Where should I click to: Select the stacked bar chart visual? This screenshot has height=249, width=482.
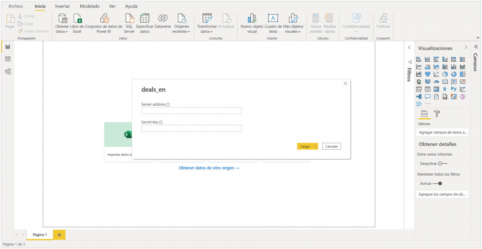tap(419, 59)
